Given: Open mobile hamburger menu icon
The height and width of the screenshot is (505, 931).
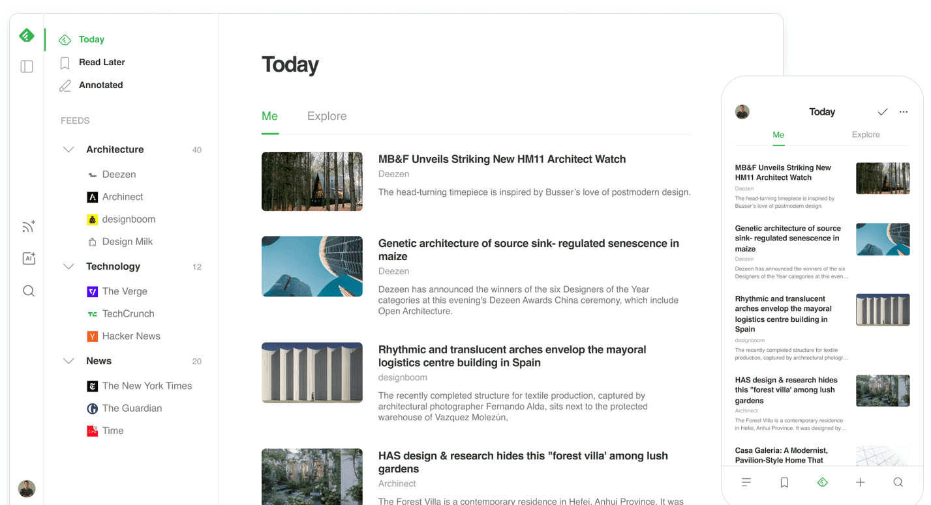Looking at the screenshot, I should tap(746, 482).
